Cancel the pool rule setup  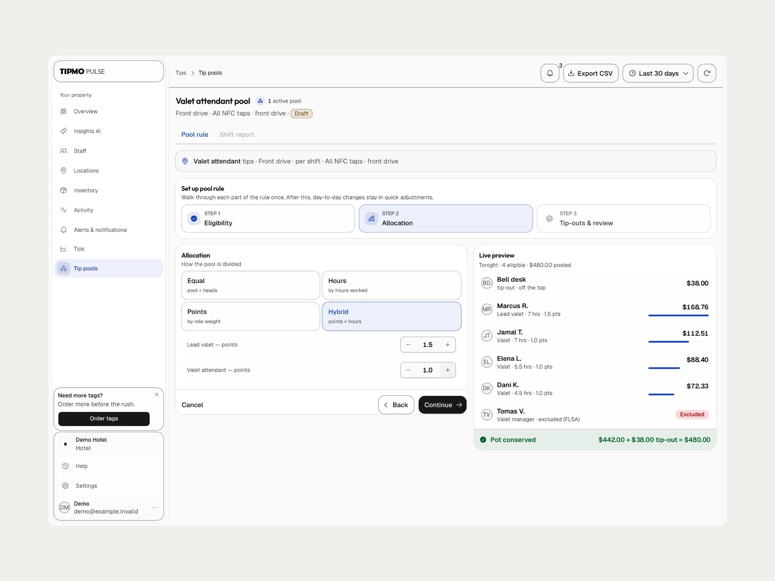point(192,405)
